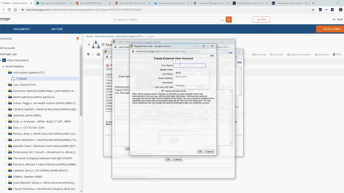Open search options ellipsis in search bar
Screen dimensions: 344x193
pos(222,20)
